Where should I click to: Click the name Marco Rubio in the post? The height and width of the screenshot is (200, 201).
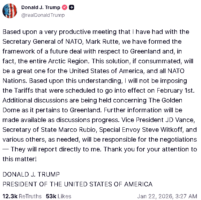77,130
